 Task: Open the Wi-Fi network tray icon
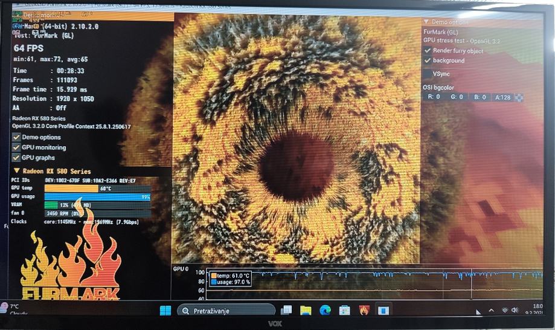point(505,310)
